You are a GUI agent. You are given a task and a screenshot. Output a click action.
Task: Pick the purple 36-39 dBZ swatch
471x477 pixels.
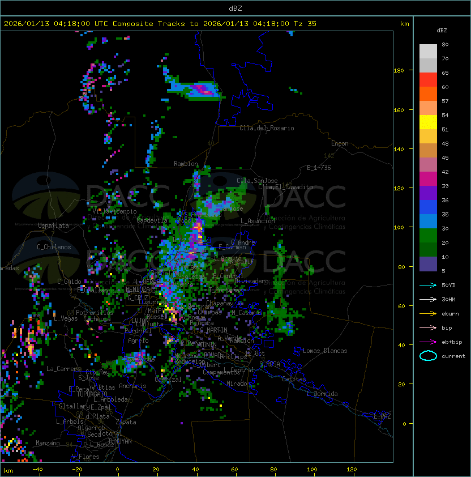428,193
